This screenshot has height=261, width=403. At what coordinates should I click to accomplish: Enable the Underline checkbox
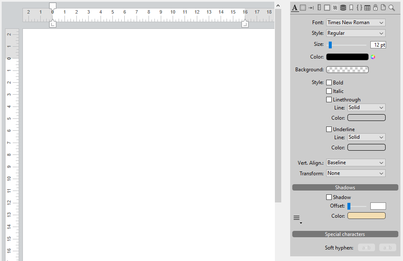329,129
